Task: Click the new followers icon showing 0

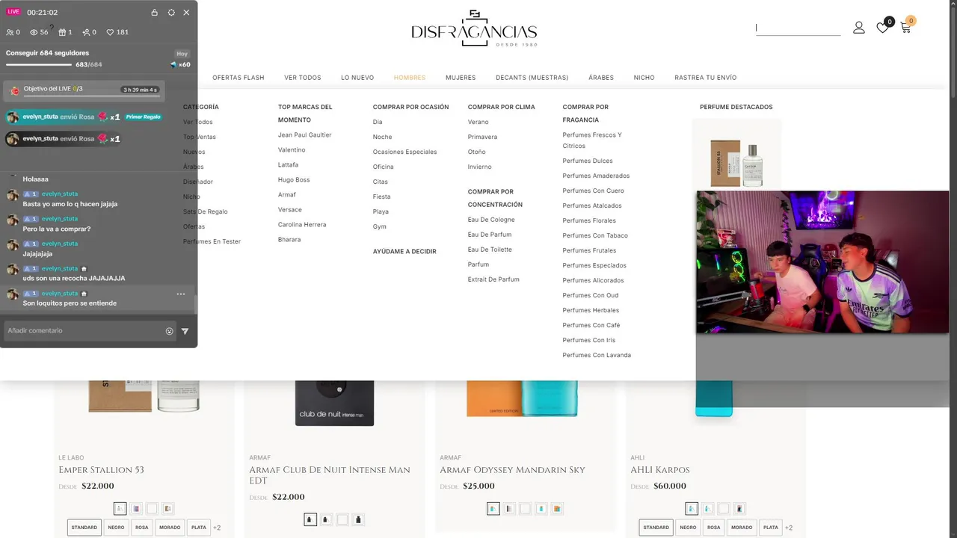Action: pos(87,32)
